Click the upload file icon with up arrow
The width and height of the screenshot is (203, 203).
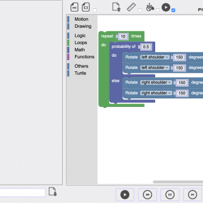pyautogui.click(x=116, y=7)
